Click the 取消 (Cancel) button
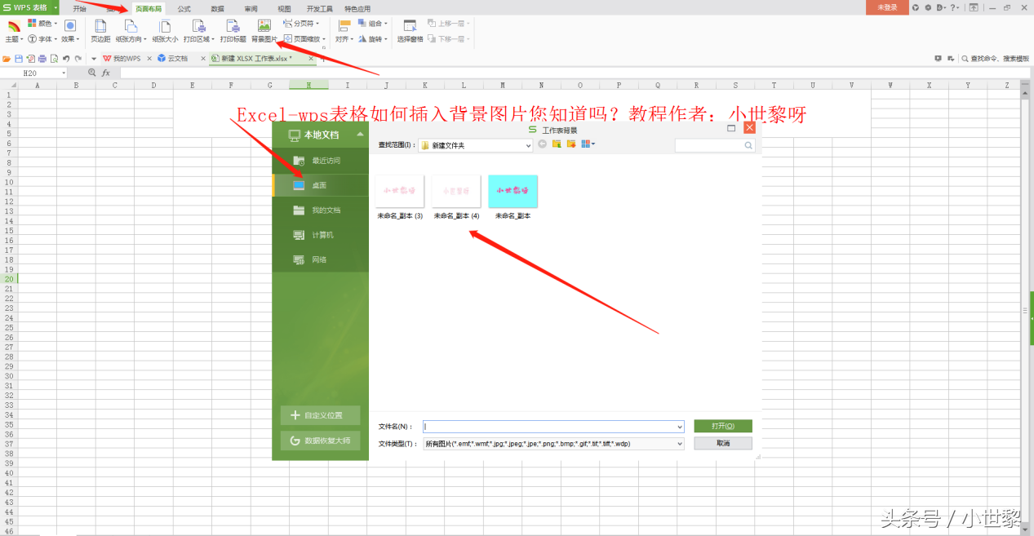 point(723,443)
